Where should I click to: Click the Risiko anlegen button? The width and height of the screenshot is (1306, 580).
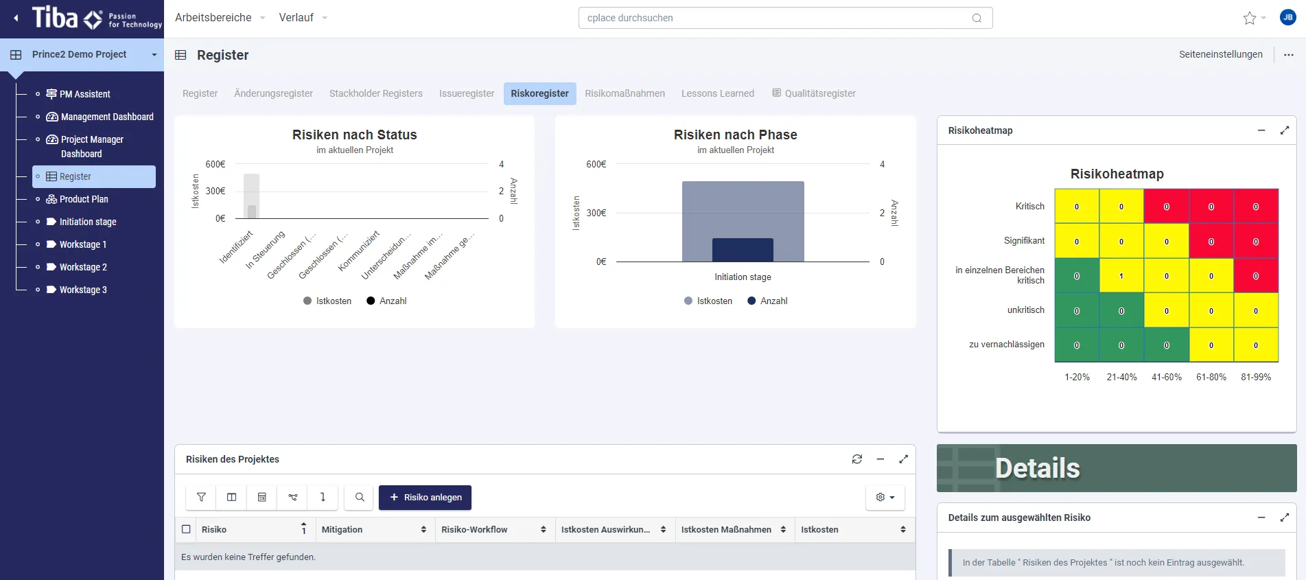(425, 497)
